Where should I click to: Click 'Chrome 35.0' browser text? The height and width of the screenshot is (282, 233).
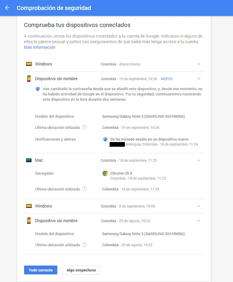[x=121, y=173]
